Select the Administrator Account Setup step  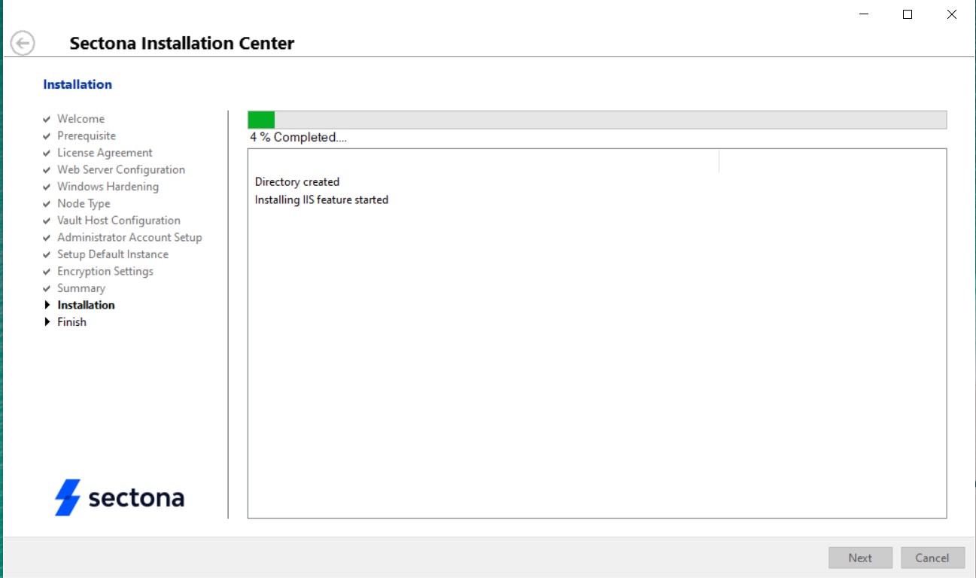(x=129, y=237)
